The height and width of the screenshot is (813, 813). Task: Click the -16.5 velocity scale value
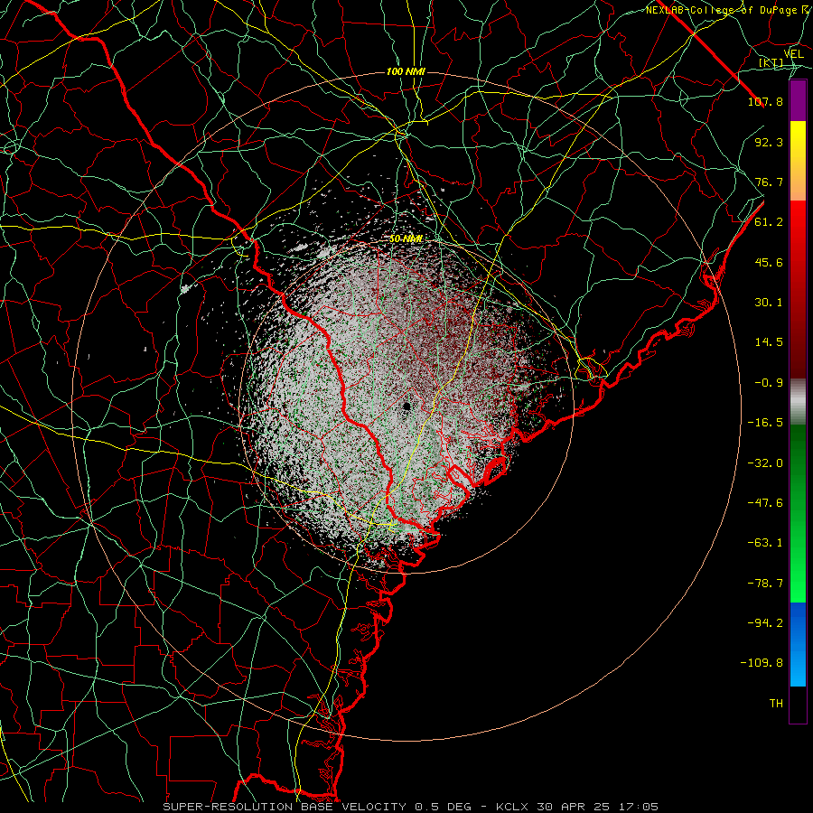tap(765, 423)
